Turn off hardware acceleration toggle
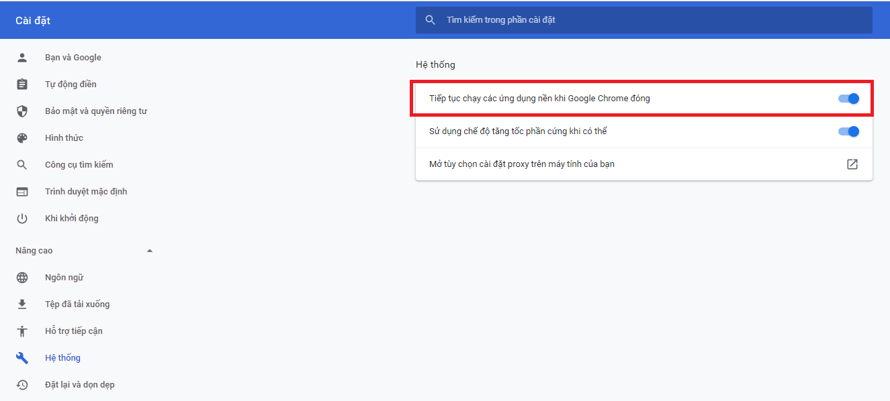This screenshot has width=890, height=401. click(848, 131)
